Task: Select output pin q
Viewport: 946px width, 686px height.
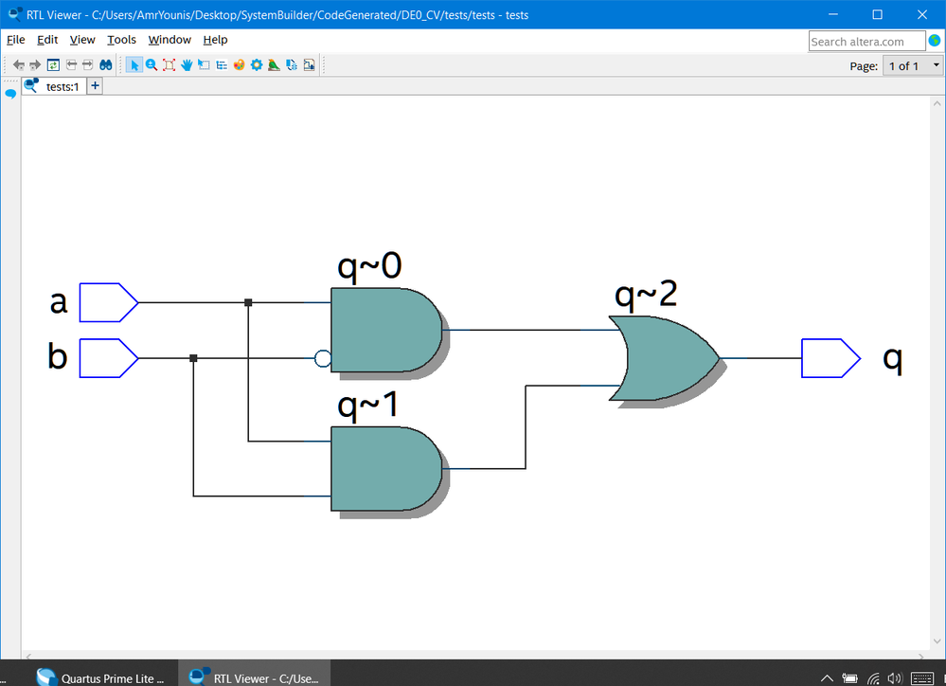Action: pyautogui.click(x=830, y=358)
